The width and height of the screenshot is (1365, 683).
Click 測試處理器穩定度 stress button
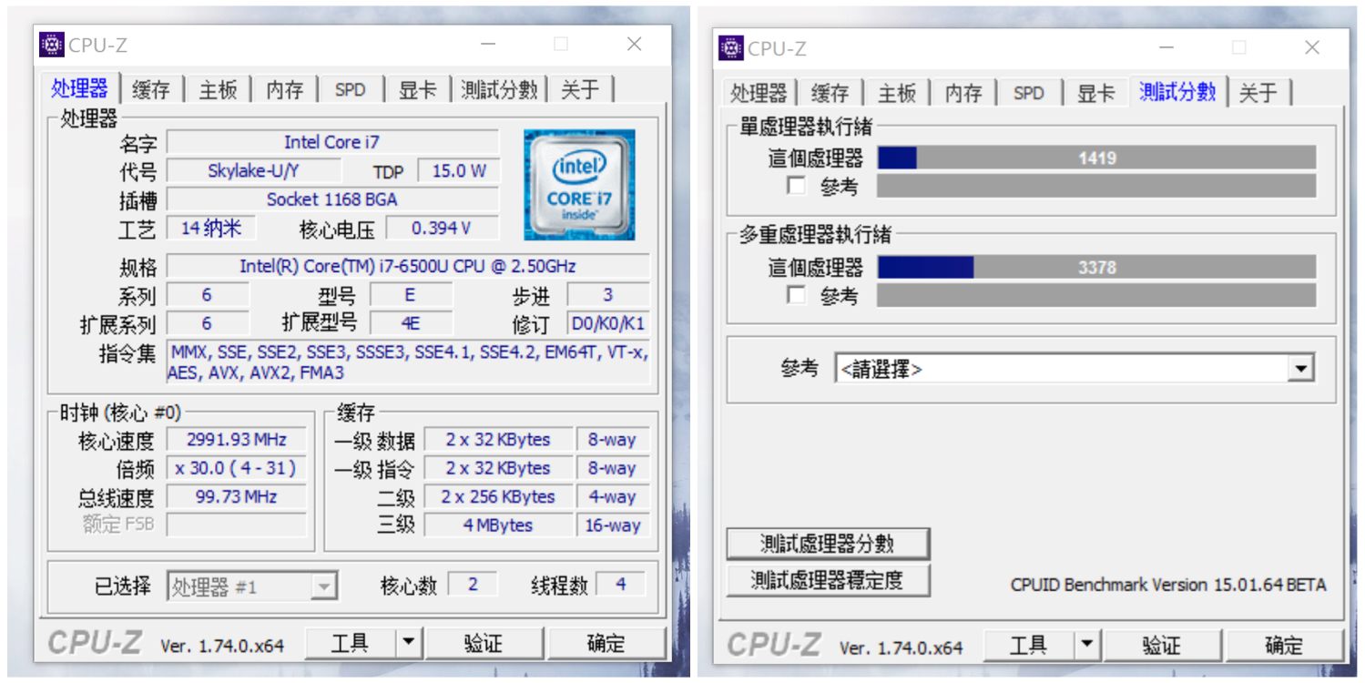point(828,580)
